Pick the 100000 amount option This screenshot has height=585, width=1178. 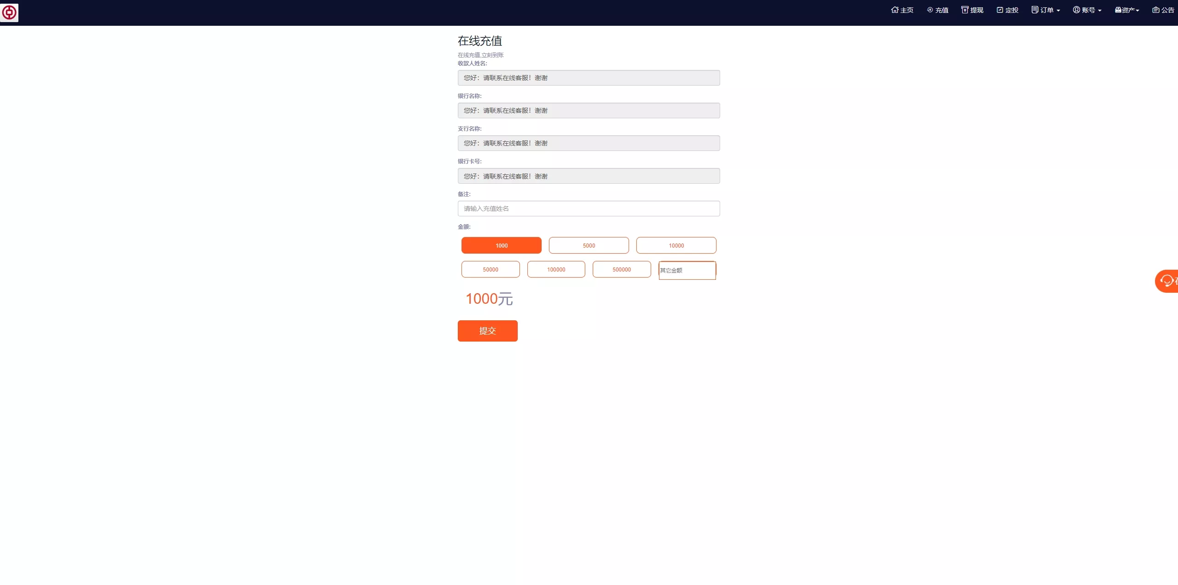coord(556,269)
